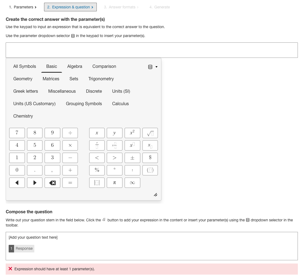Insert the infinity symbol
303x280 pixels.
(132, 183)
